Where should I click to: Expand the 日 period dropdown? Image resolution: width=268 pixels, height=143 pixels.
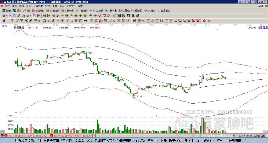[6, 16]
